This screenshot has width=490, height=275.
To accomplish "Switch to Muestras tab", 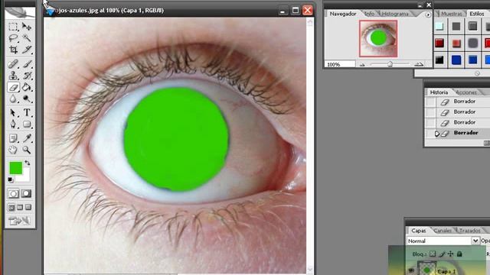I will coord(451,14).
